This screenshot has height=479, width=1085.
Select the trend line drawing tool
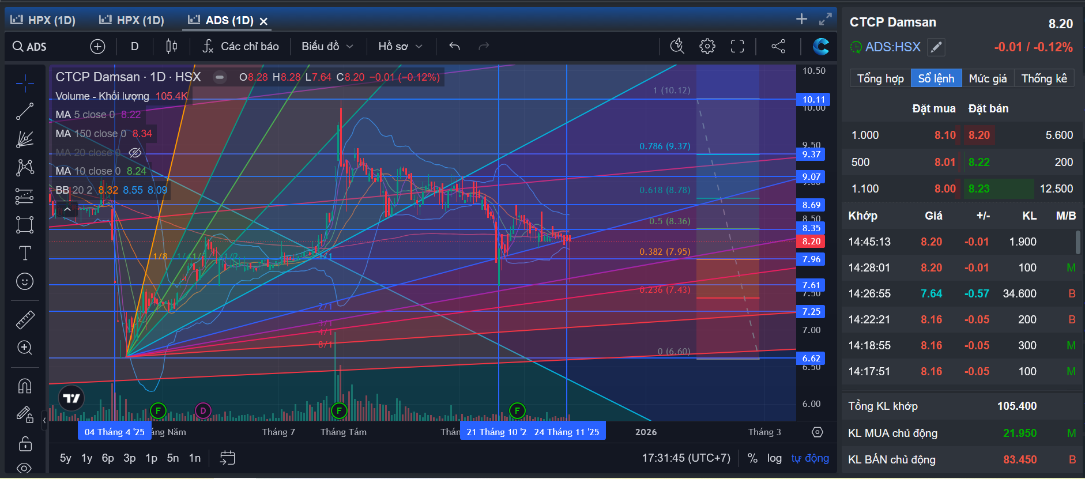(x=25, y=111)
